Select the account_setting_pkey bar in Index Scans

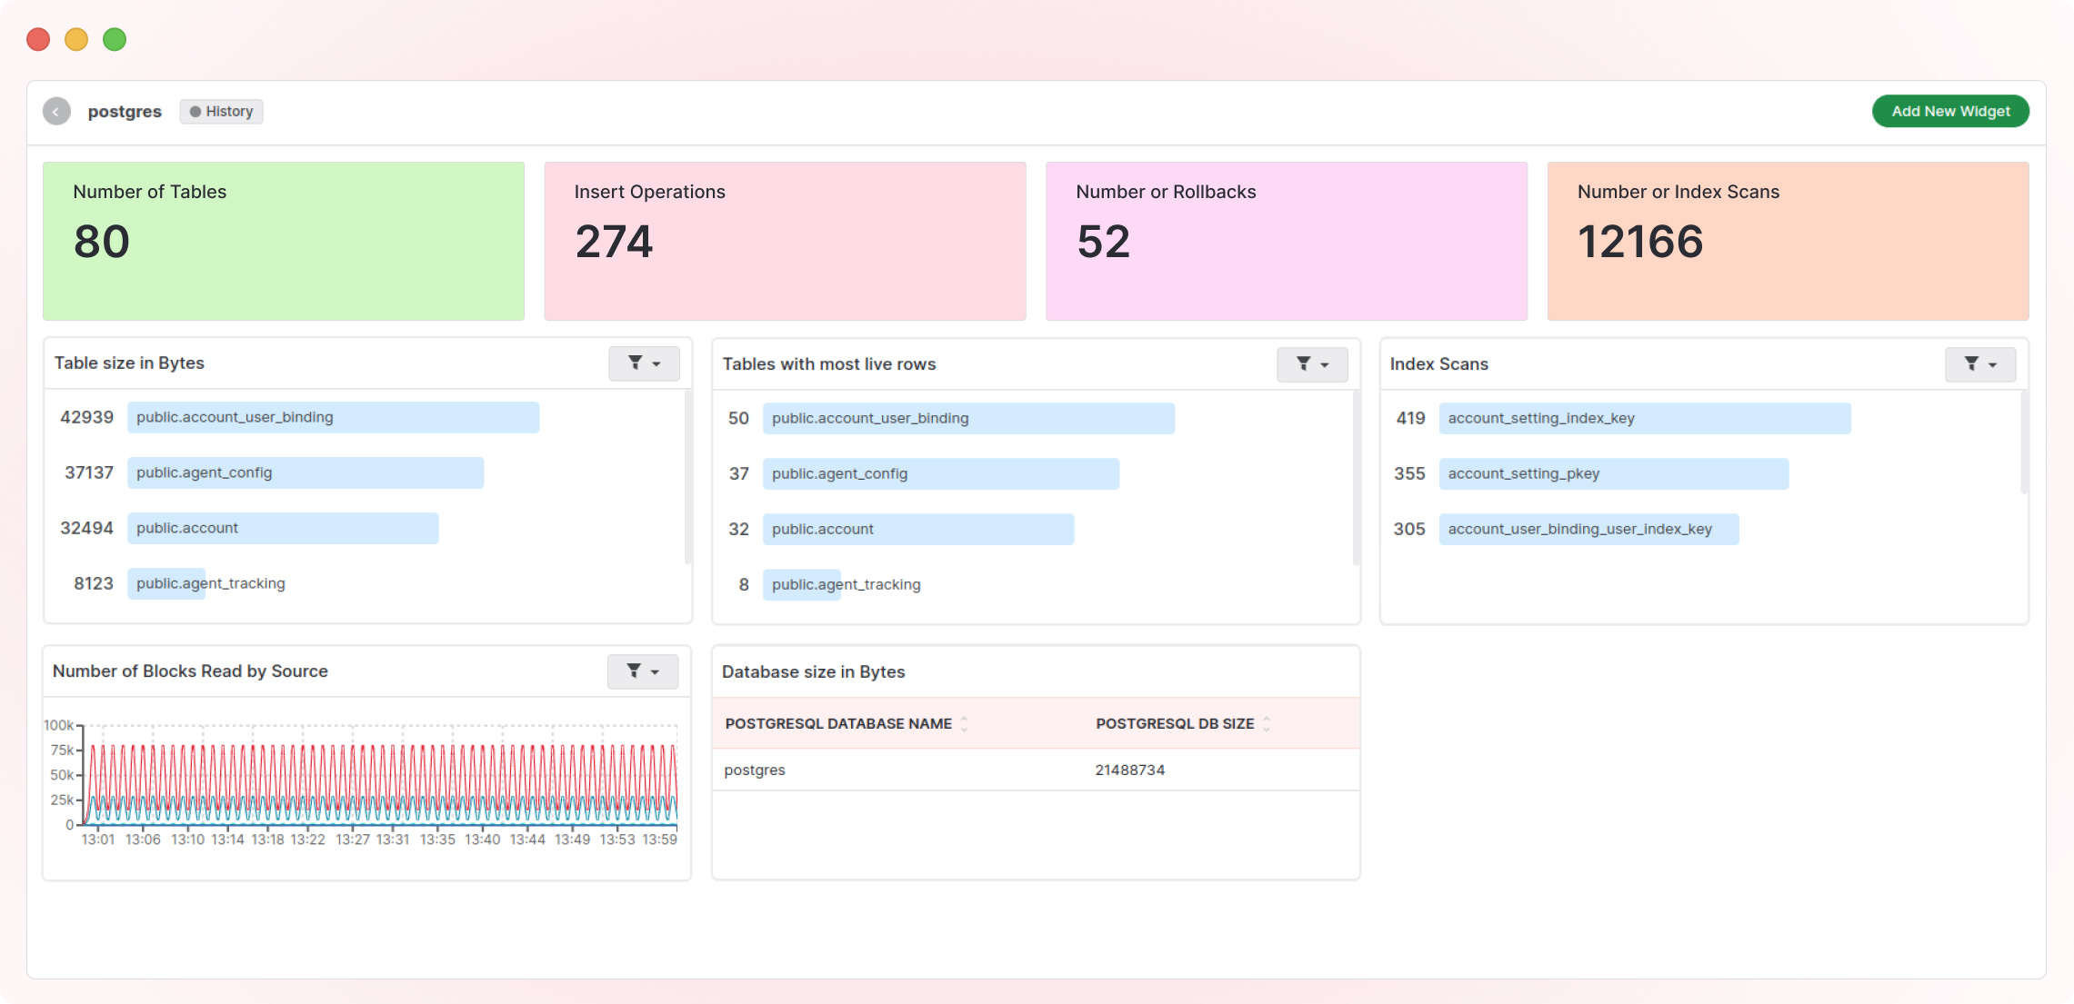(1614, 473)
